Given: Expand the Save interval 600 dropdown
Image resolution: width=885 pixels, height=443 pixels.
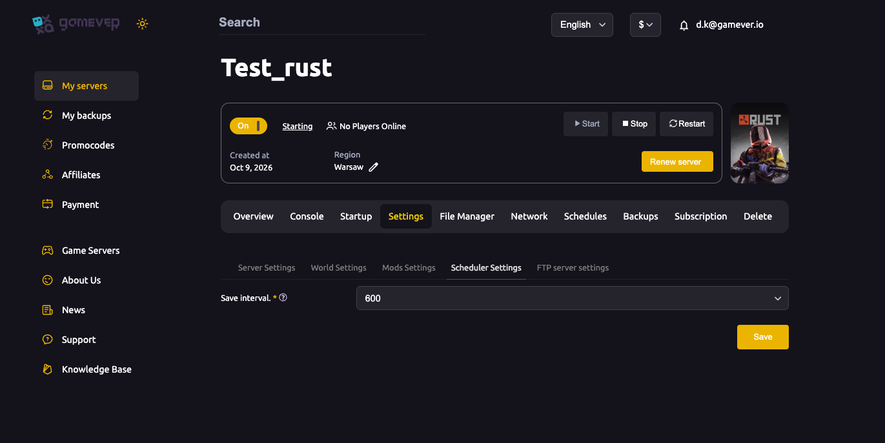Looking at the screenshot, I should pos(573,298).
